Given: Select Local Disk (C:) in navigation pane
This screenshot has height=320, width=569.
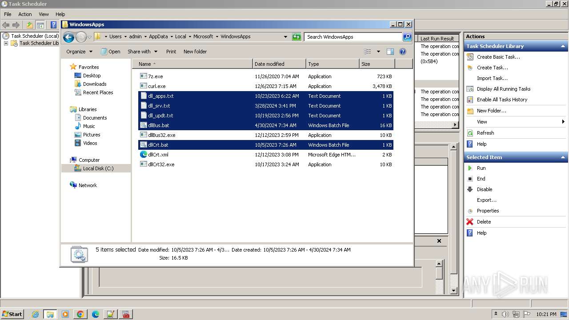Looking at the screenshot, I should (x=98, y=168).
